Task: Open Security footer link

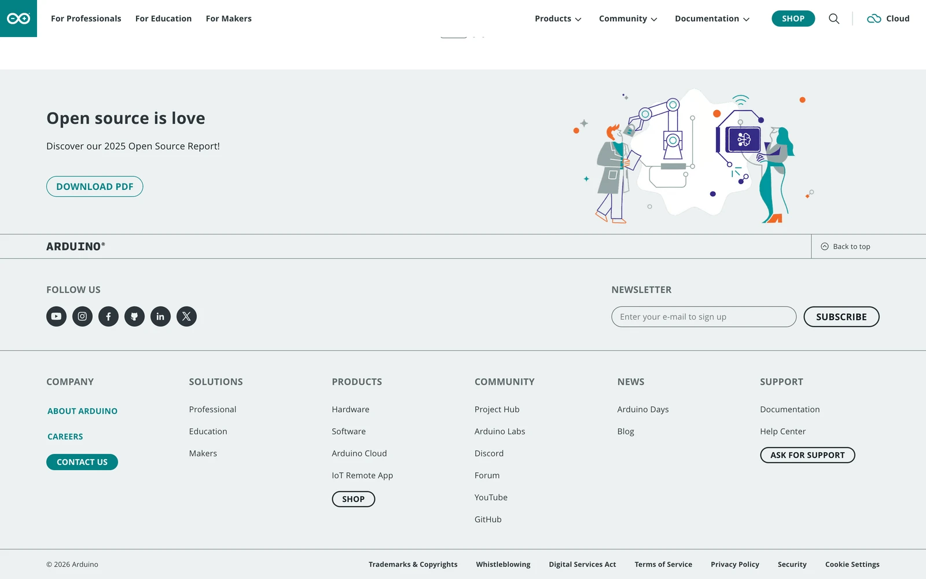Action: coord(792,565)
